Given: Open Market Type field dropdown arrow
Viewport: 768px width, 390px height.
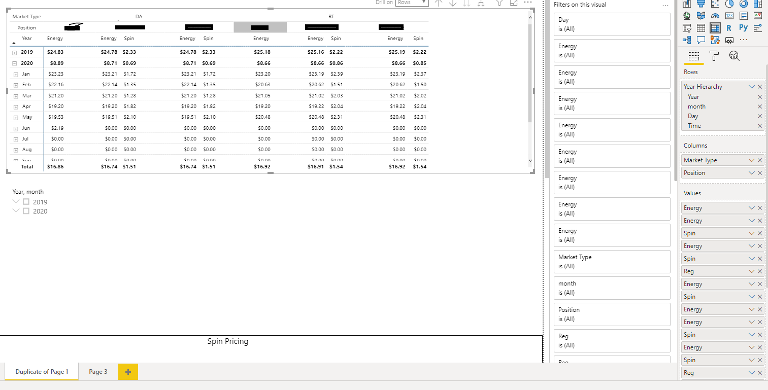Looking at the screenshot, I should (x=752, y=160).
